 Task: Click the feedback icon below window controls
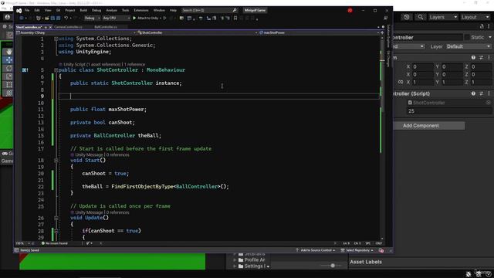(386, 19)
